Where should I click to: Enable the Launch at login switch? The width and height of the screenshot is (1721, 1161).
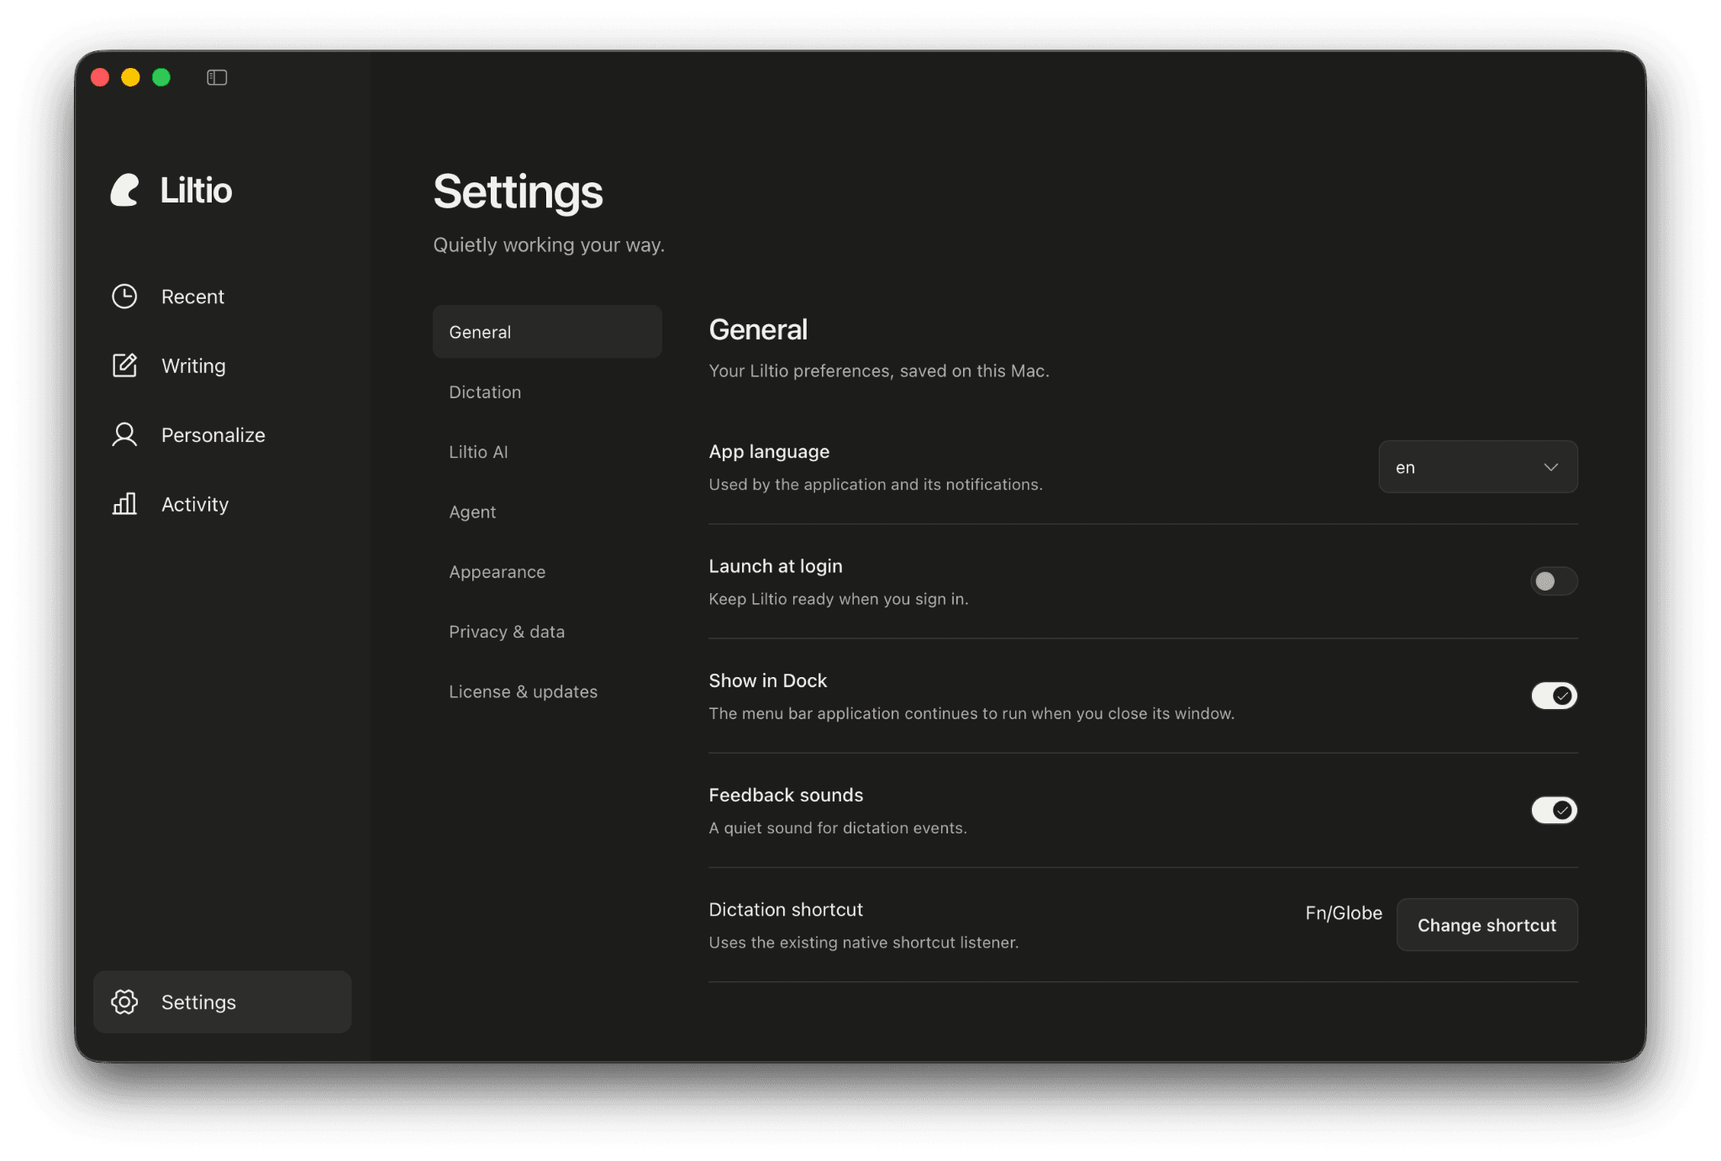click(1554, 581)
